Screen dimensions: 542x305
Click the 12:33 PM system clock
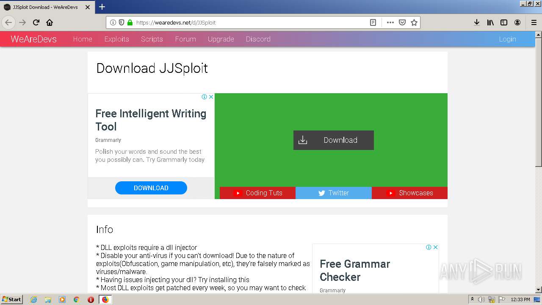(x=520, y=299)
